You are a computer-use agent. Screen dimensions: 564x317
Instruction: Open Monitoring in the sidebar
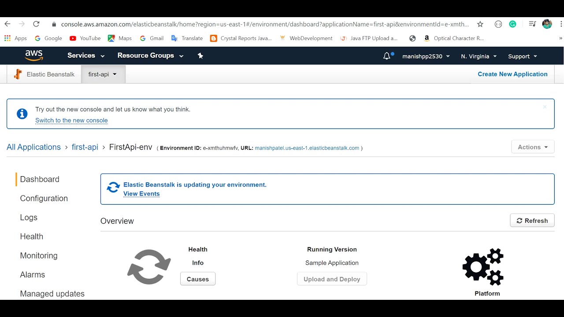click(39, 255)
